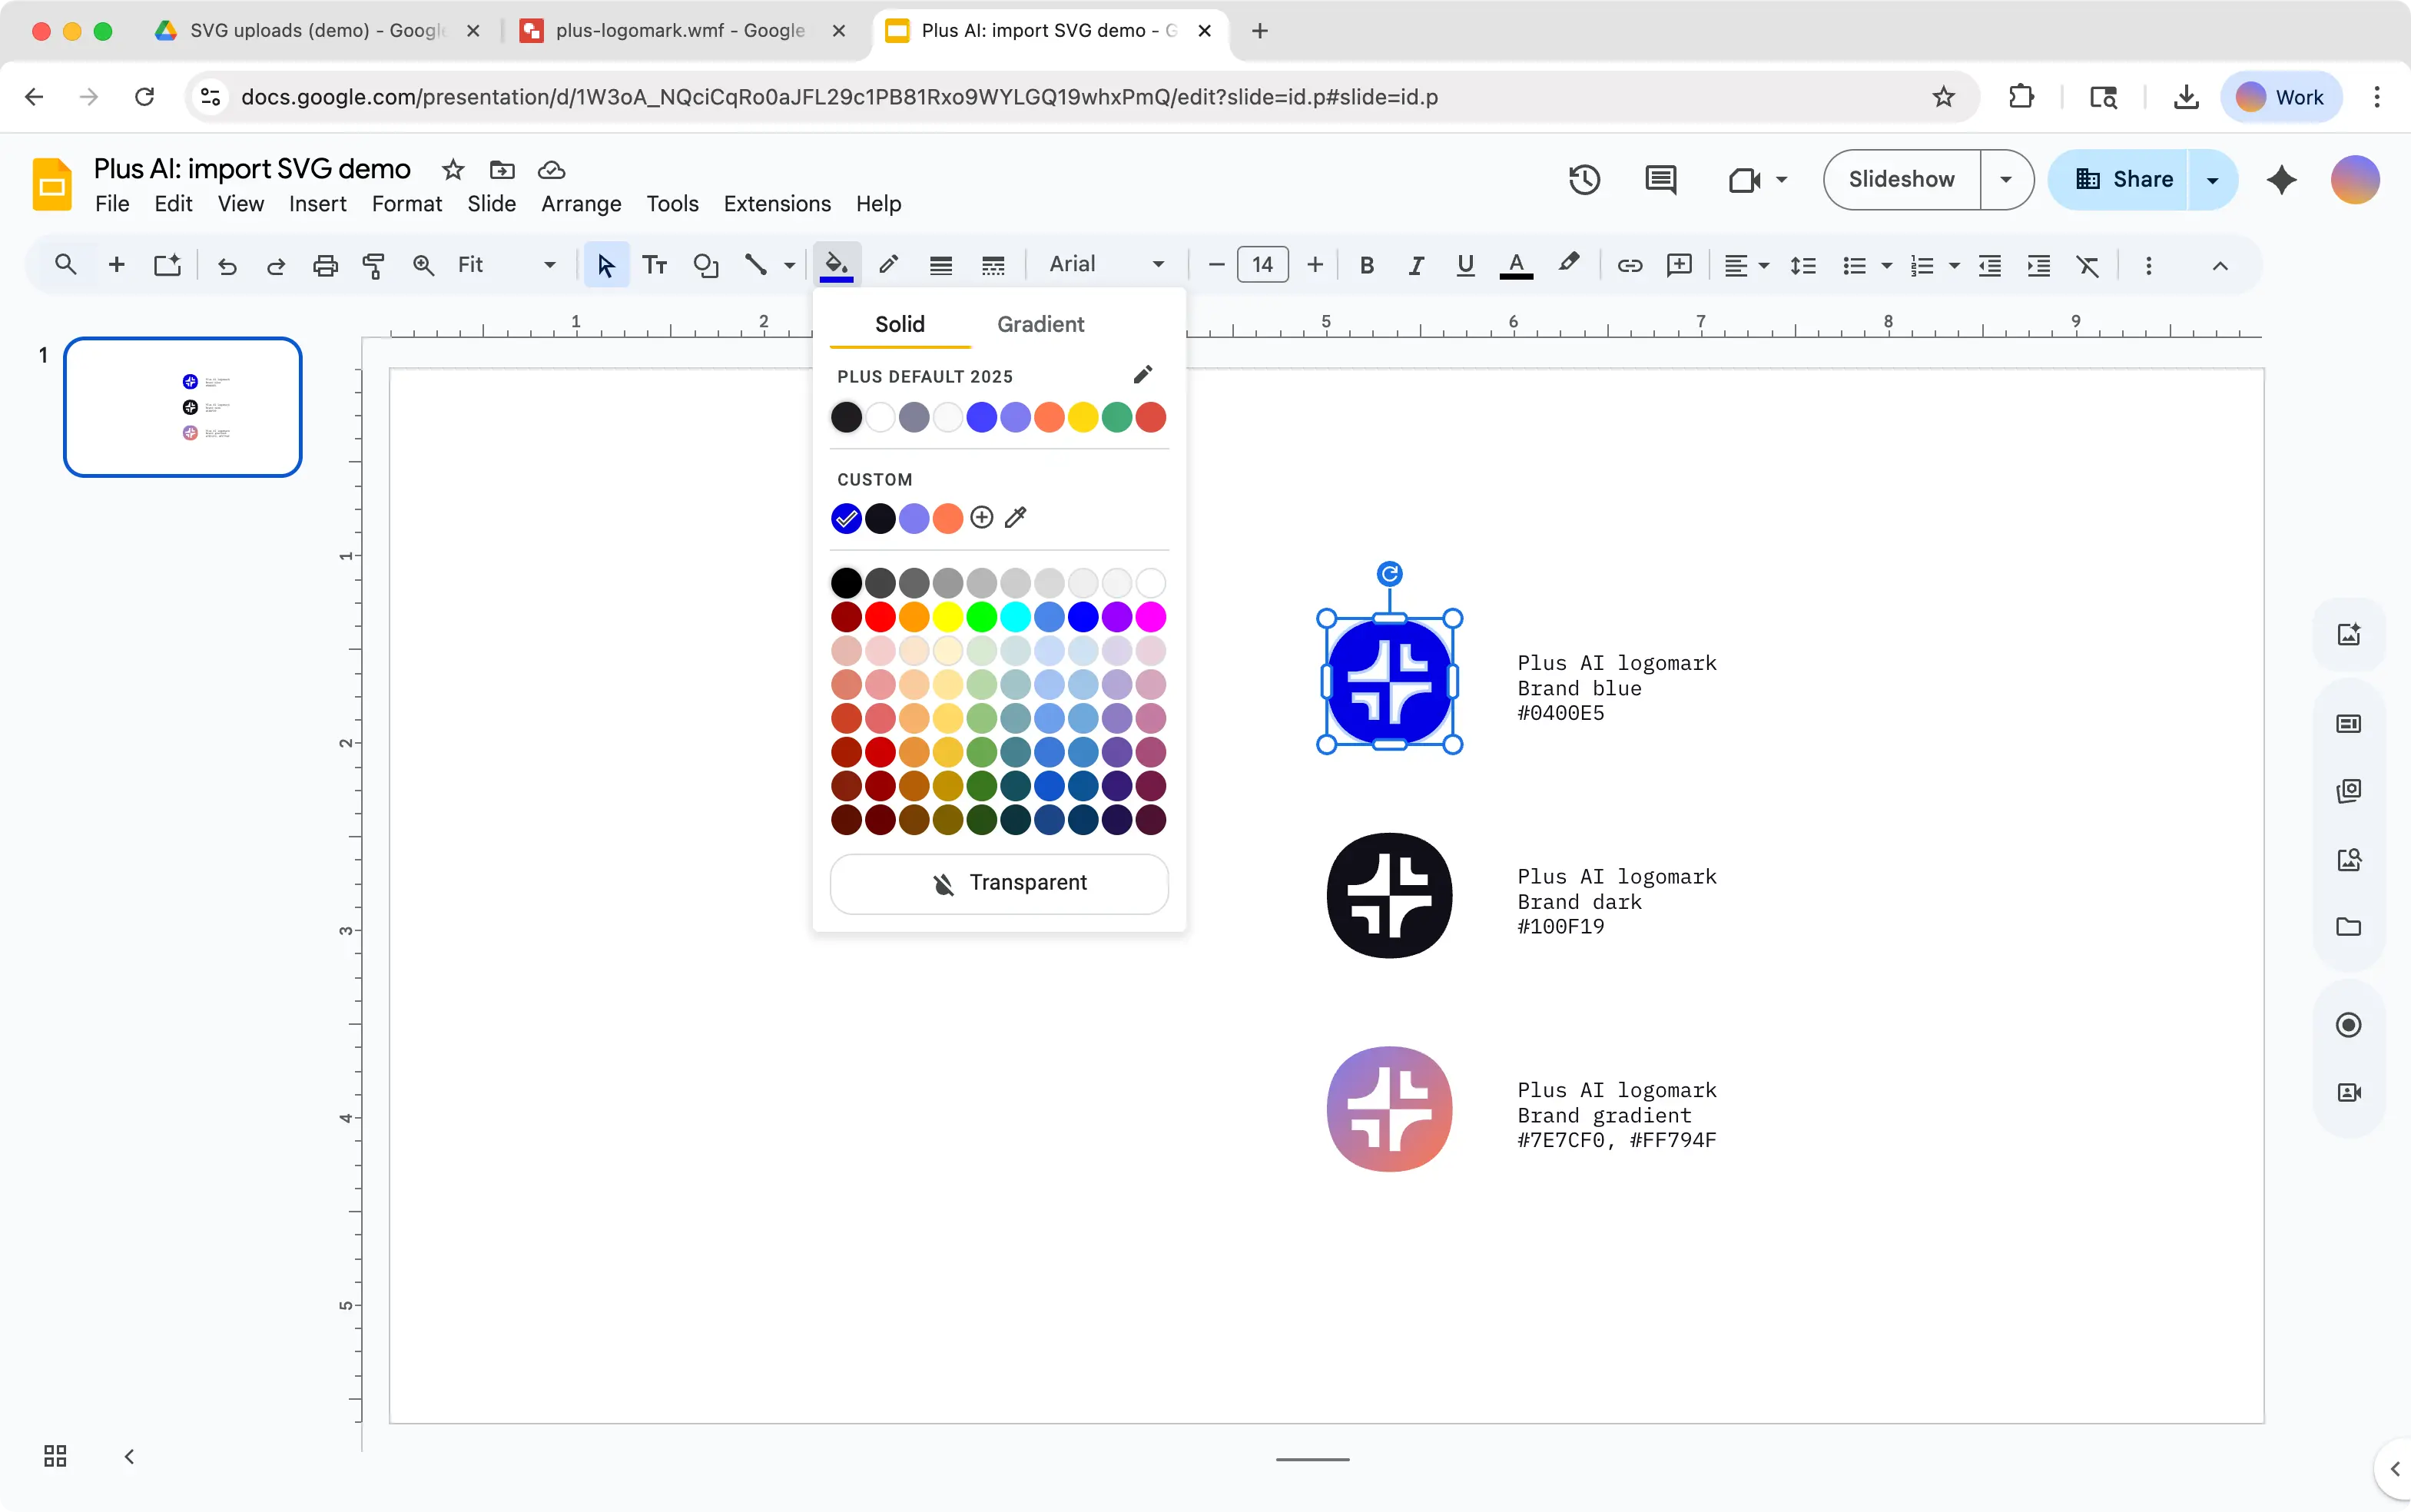This screenshot has height=1512, width=2411.
Task: Open version history clock icon
Action: 1584,180
